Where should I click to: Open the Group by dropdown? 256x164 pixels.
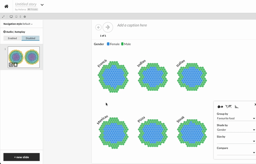point(236,118)
